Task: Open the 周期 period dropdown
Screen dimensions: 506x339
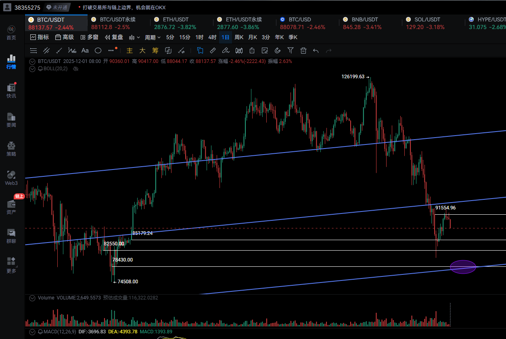Action: (153, 37)
